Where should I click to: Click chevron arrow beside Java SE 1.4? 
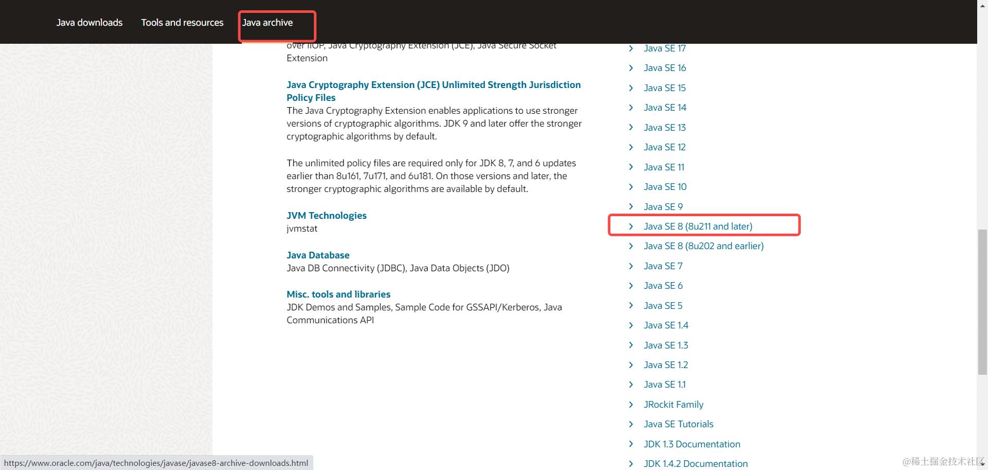coord(631,325)
